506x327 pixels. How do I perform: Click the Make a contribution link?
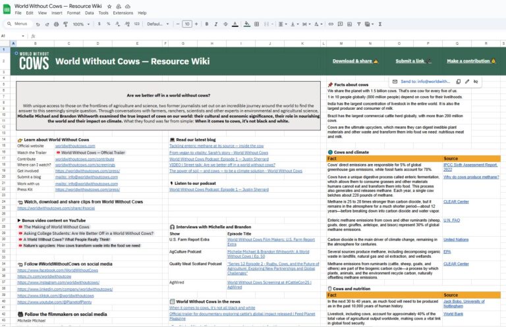tap(471, 61)
